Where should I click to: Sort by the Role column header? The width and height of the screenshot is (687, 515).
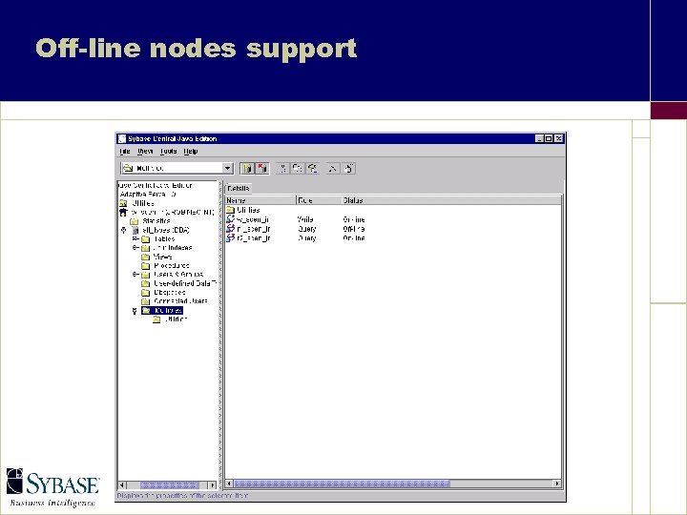[319, 200]
